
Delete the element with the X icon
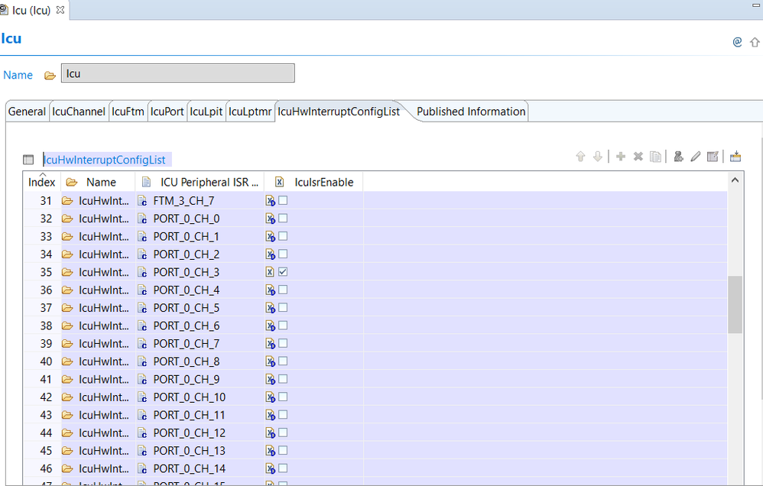click(x=638, y=157)
